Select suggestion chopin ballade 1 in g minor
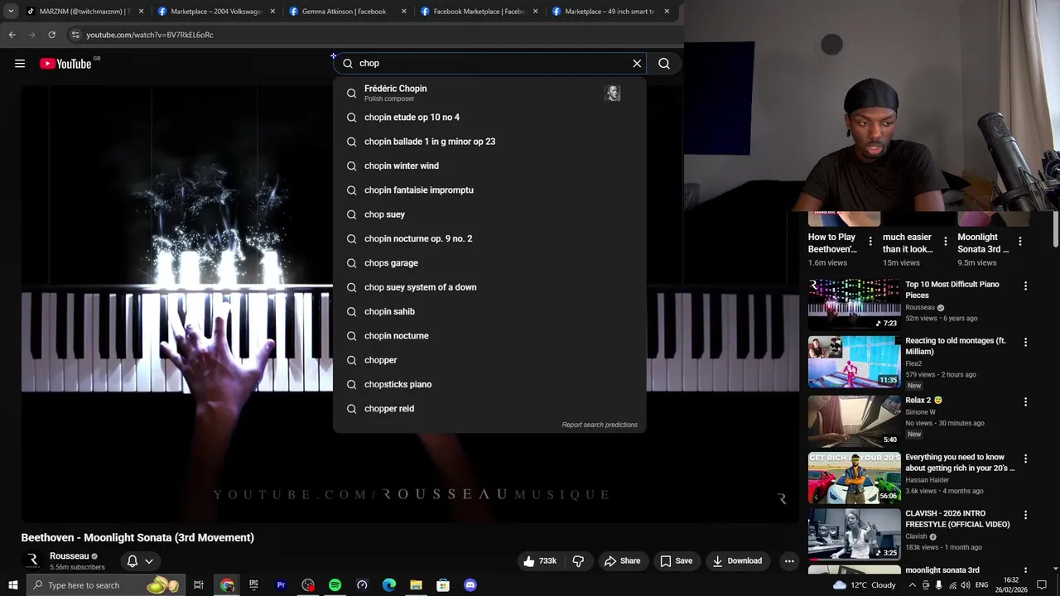This screenshot has height=596, width=1060. [x=489, y=142]
